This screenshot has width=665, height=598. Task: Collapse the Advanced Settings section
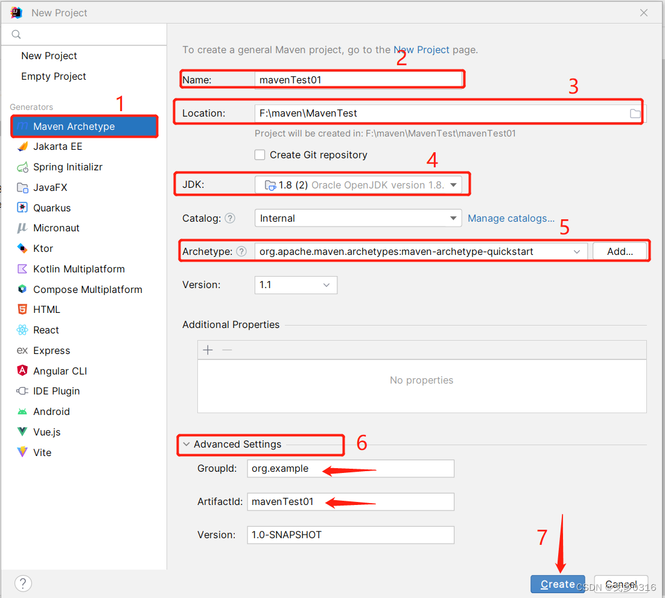[x=186, y=445]
